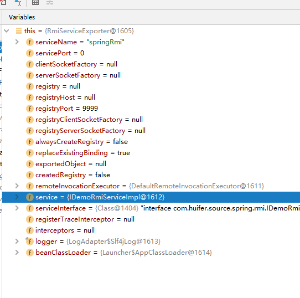
Task: Click the final field icon beside logger
Action: (x=29, y=242)
